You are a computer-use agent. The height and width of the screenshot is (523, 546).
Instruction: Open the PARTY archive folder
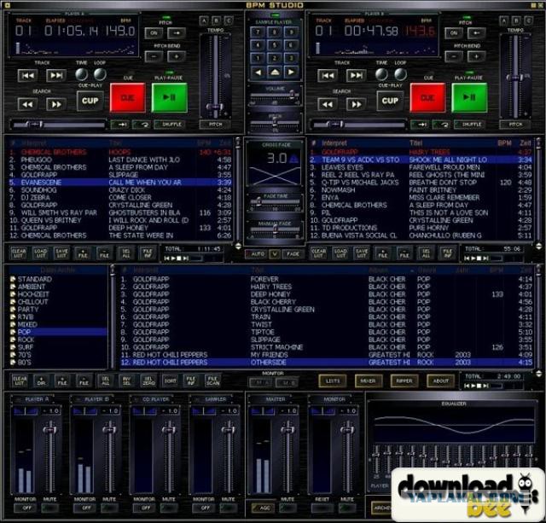pos(28,310)
